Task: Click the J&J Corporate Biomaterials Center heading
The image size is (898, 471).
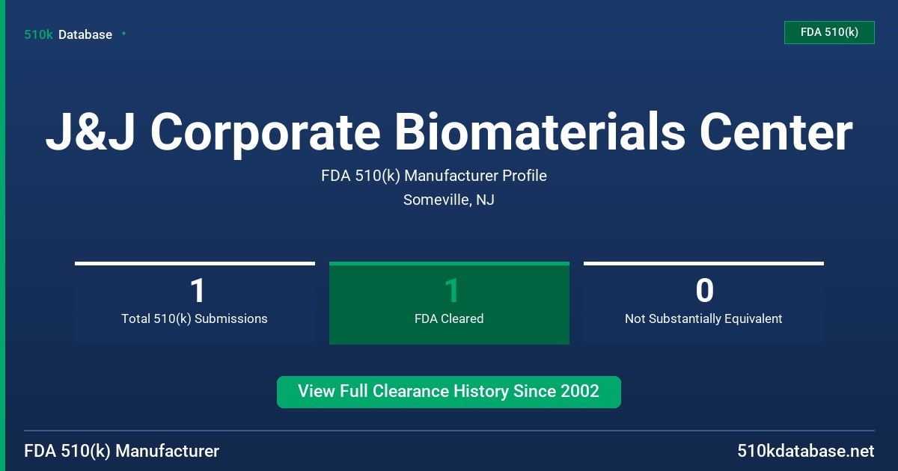Action: tap(449, 132)
